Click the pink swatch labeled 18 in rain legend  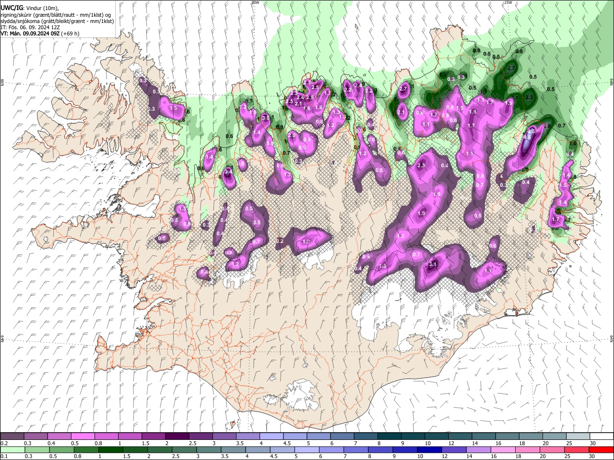pyautogui.click(x=528, y=449)
